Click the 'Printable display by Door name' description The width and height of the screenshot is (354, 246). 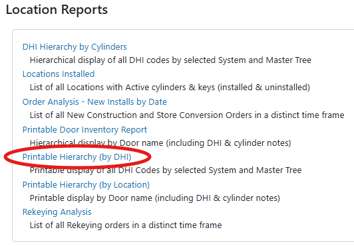coord(155,198)
